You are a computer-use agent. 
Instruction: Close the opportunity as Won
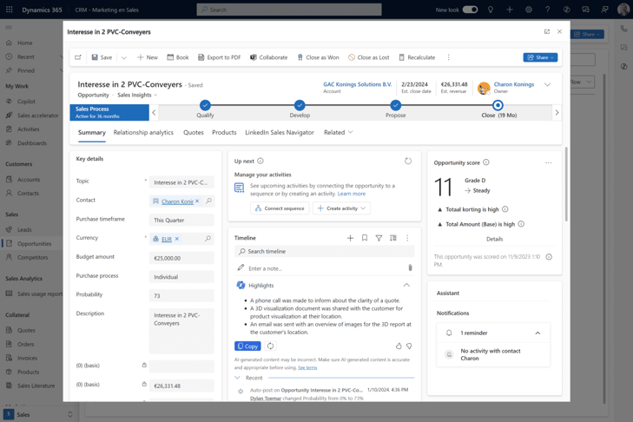point(318,57)
